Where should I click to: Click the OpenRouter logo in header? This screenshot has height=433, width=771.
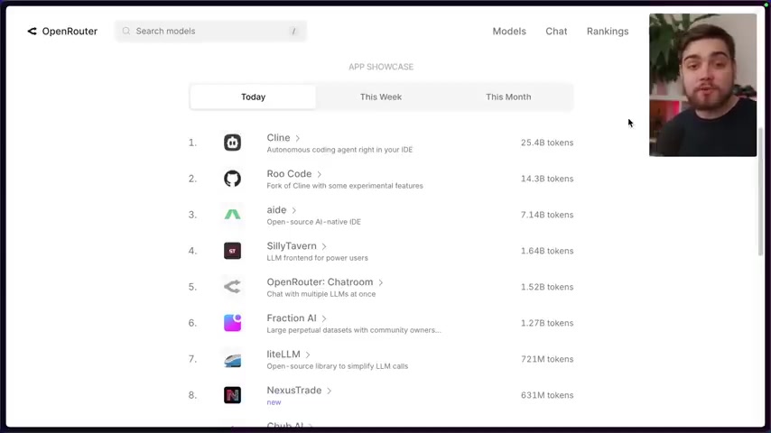pos(61,31)
